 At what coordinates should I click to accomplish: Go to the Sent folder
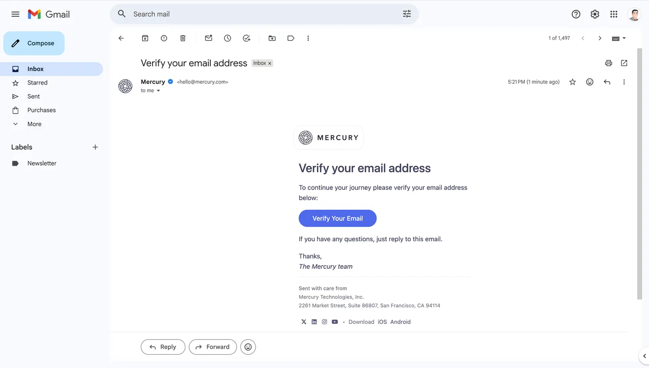(x=33, y=96)
